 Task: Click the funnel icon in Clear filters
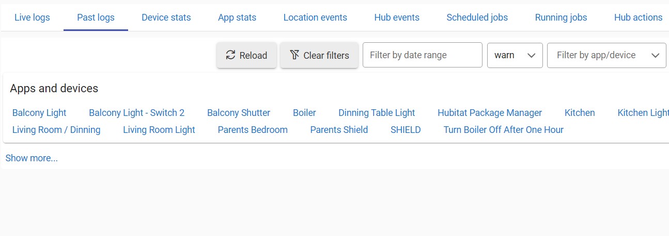coord(294,55)
